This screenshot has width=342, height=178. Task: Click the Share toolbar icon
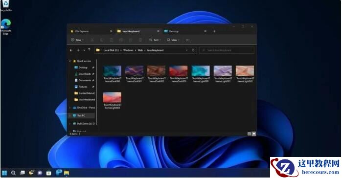(x=131, y=40)
